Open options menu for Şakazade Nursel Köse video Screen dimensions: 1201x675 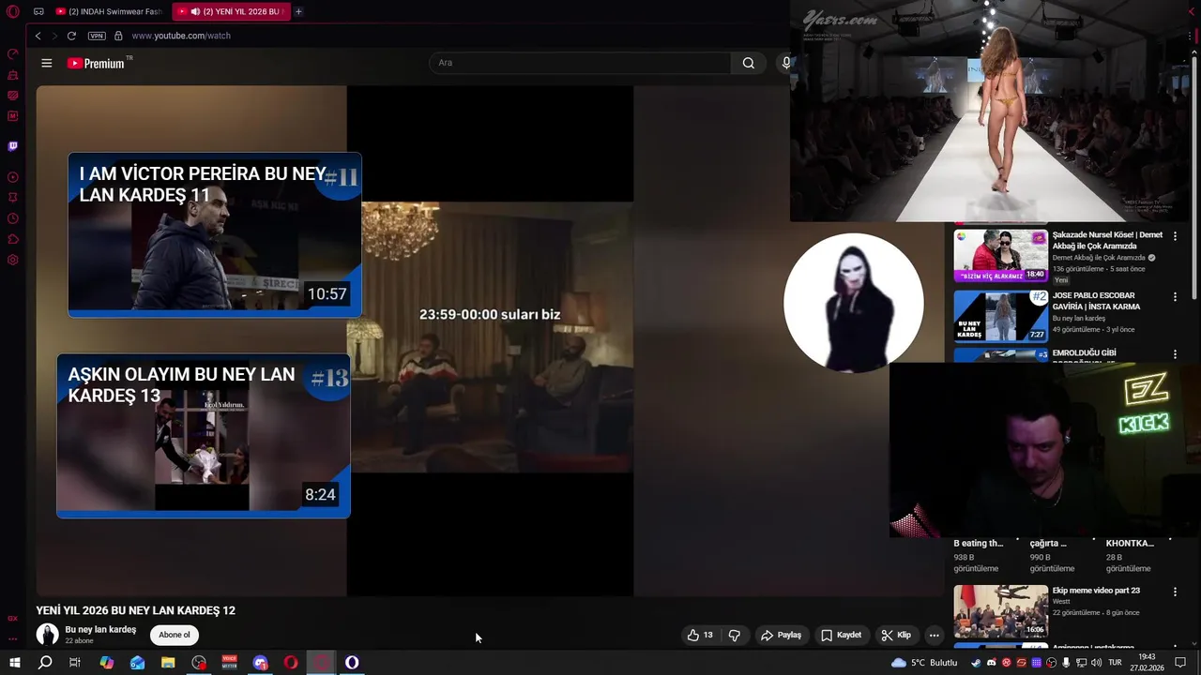pyautogui.click(x=1175, y=236)
